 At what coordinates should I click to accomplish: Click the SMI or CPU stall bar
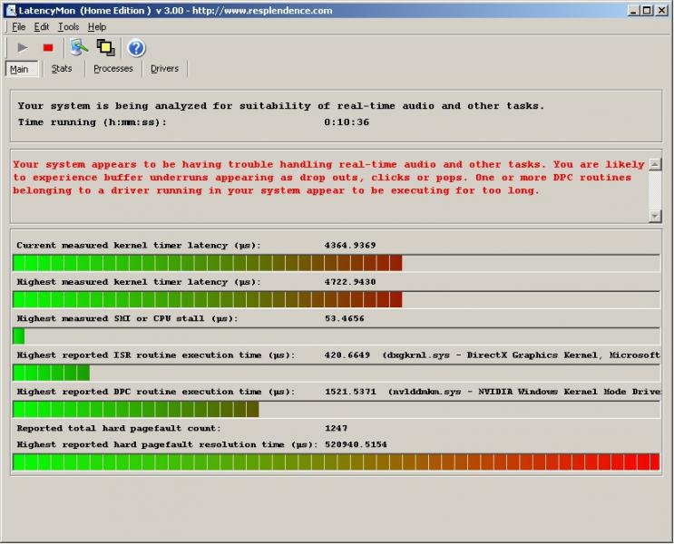pyautogui.click(x=337, y=336)
